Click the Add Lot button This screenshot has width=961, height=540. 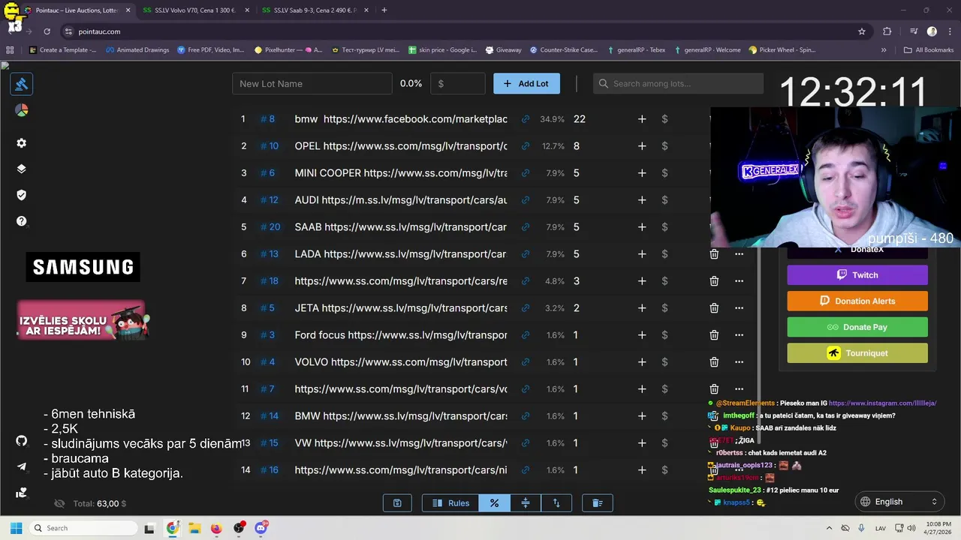tap(526, 83)
